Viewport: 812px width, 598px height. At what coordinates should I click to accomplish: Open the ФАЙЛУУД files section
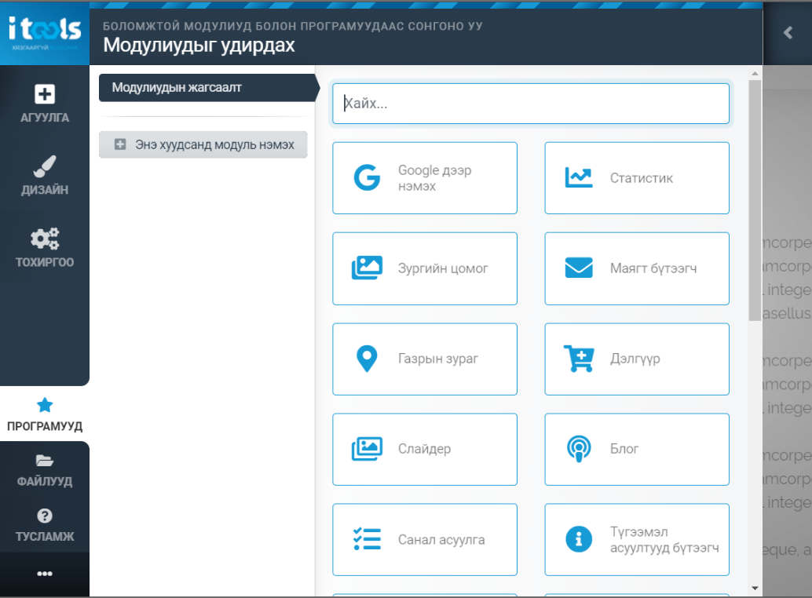45,471
